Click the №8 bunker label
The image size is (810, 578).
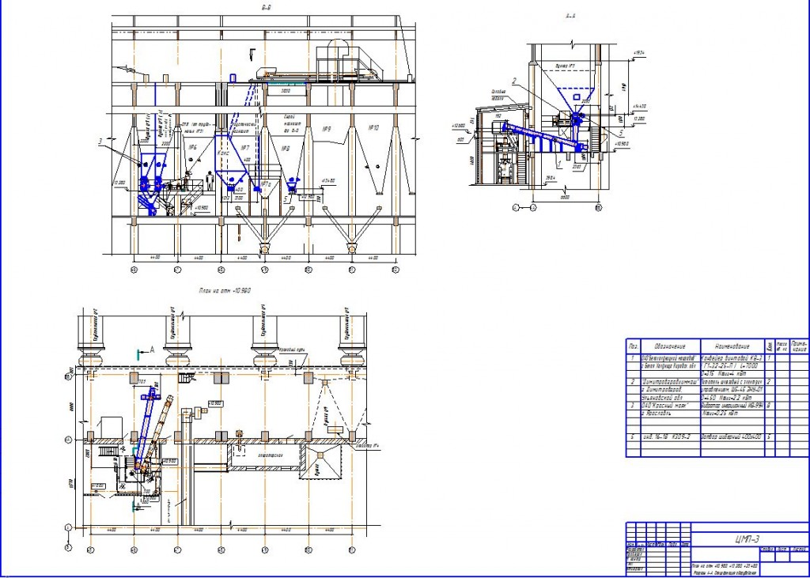point(285,149)
